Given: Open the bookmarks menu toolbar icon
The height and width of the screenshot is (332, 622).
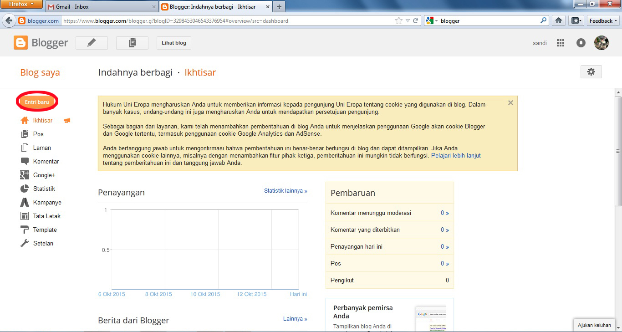Looking at the screenshot, I should [576, 21].
